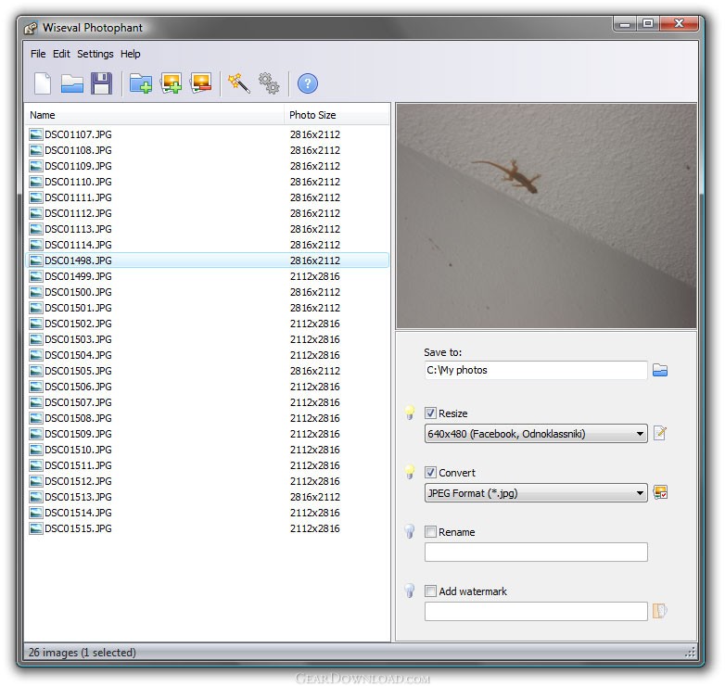Uncheck the Convert checkbox

(x=430, y=473)
